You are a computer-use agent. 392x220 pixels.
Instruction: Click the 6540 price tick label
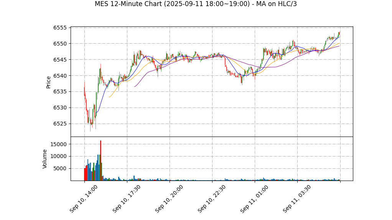pyautogui.click(x=60, y=76)
